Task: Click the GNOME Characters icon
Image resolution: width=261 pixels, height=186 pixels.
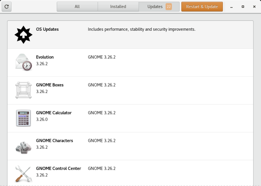Action: pos(23,146)
